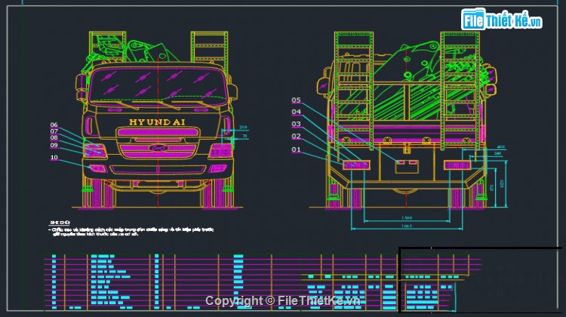Screen dimensions: 566x317
Task: Select callout label 10 on front view
Action: 54,158
